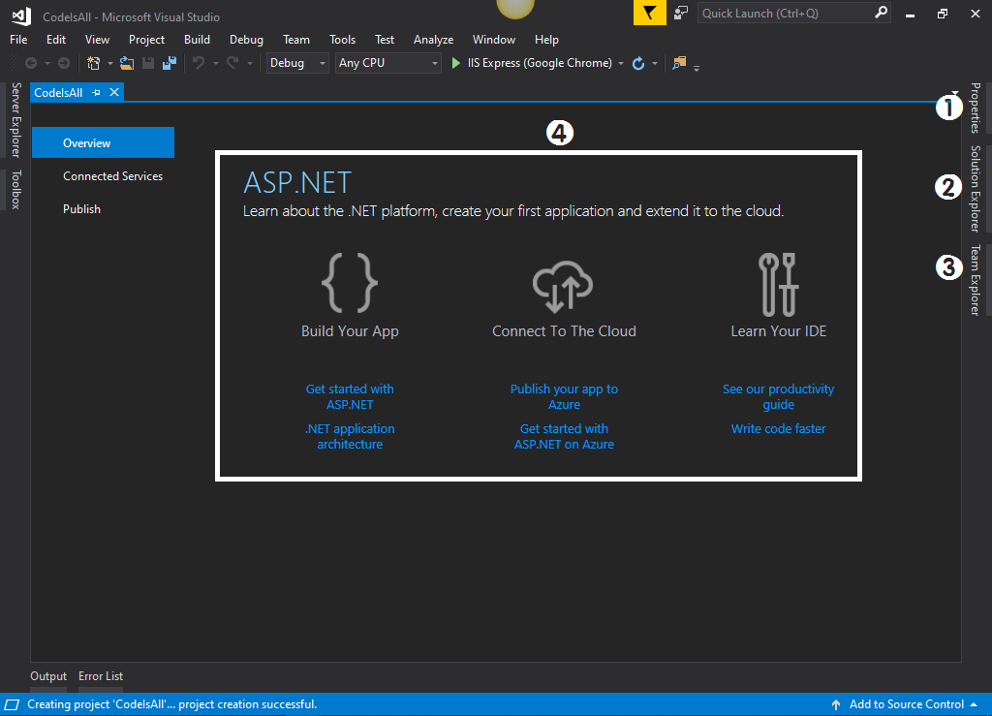Open Write code faster link
This screenshot has height=716, width=992.
point(778,428)
